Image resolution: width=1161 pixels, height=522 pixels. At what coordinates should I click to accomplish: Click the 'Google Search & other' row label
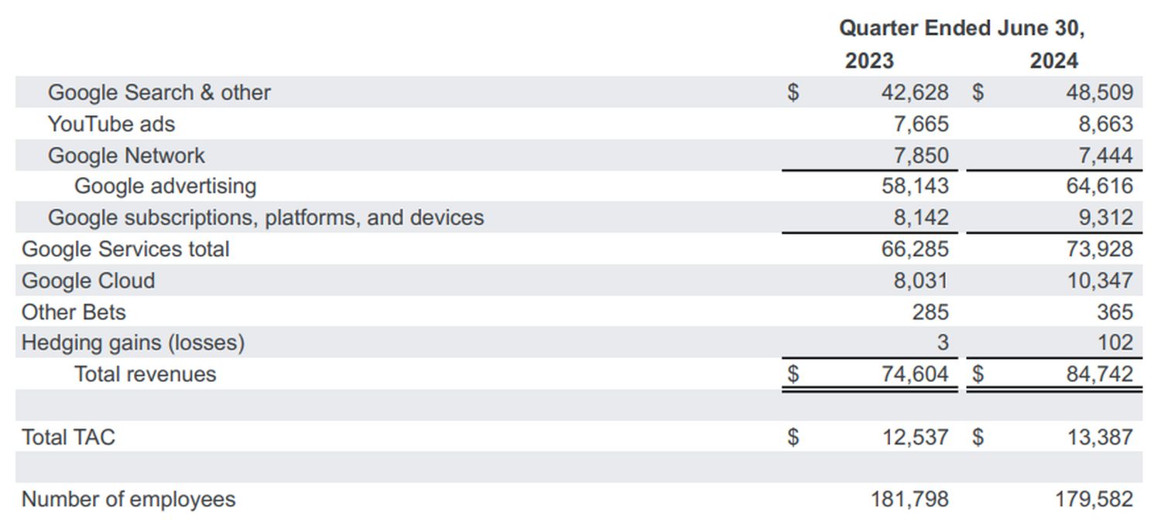[x=159, y=93]
